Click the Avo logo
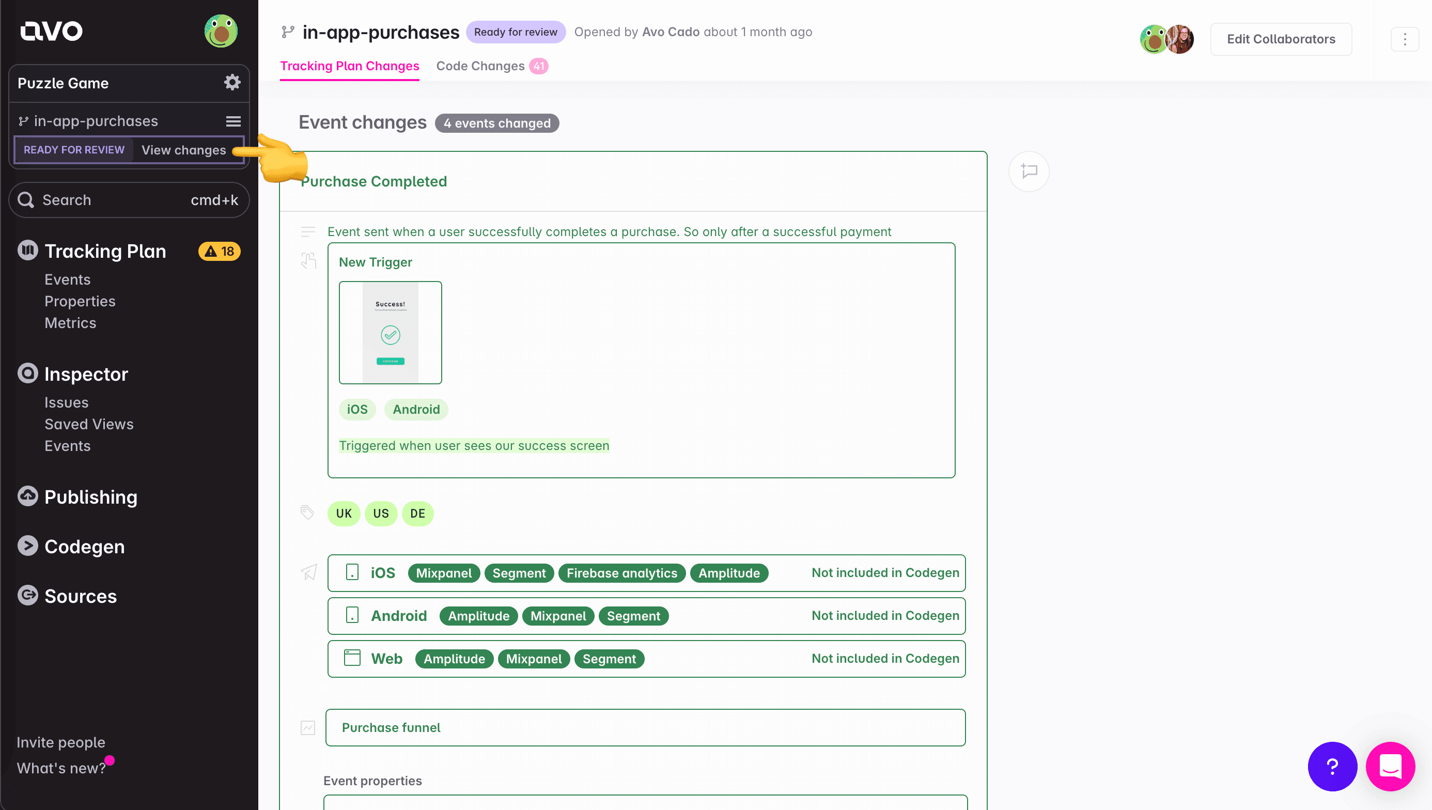Viewport: 1432px width, 810px height. [51, 31]
